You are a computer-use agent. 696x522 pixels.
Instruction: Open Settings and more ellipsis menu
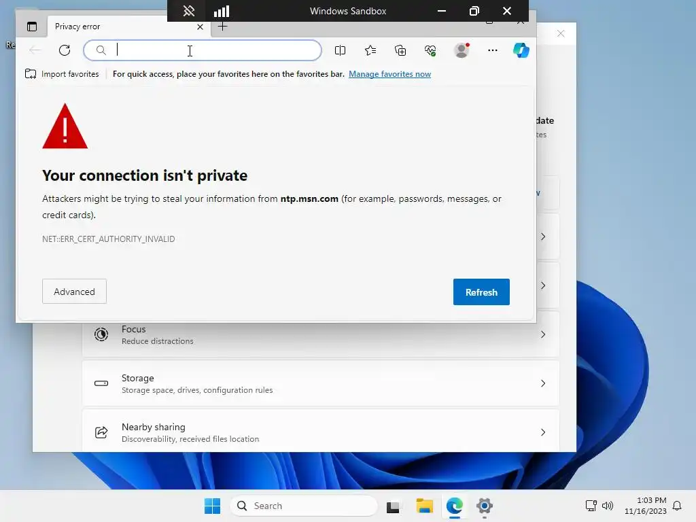492,50
